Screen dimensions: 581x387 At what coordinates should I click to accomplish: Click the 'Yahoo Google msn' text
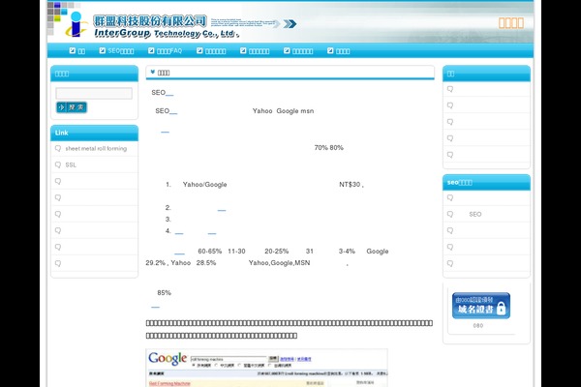283,111
